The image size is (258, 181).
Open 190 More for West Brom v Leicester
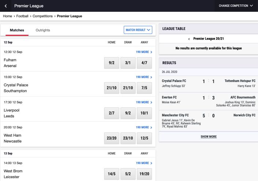pyautogui.click(x=144, y=163)
